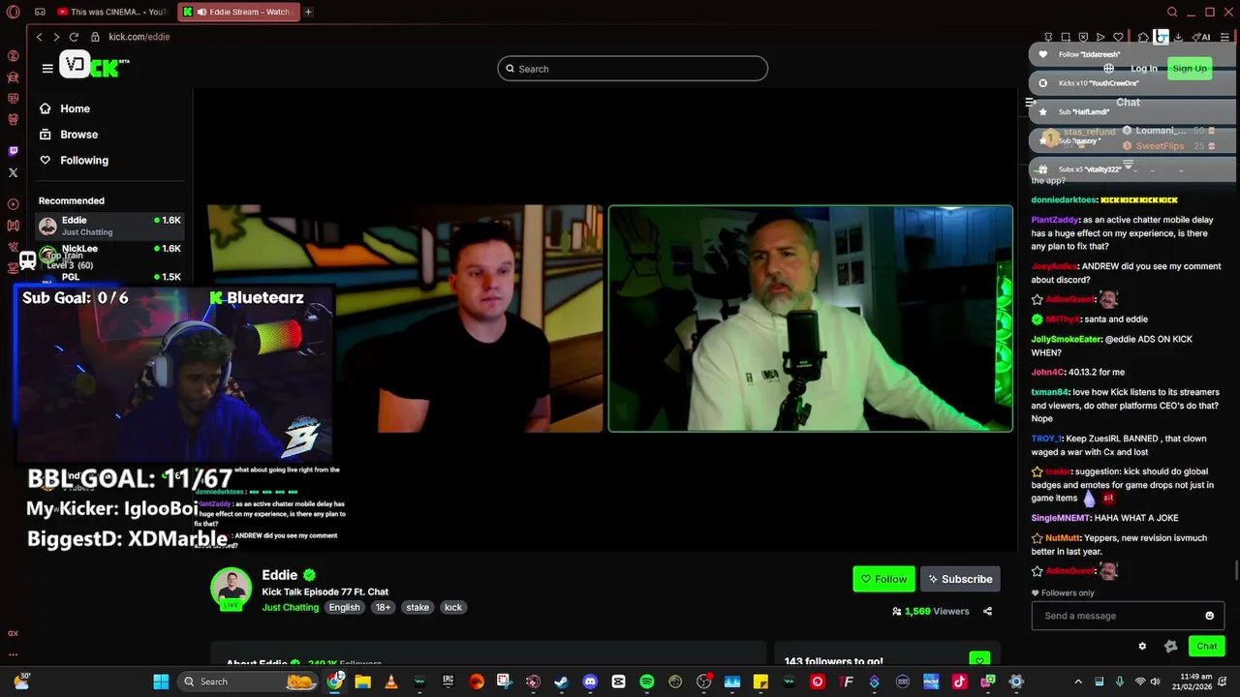This screenshot has height=697, width=1240.
Task: Open Following in Kick sidebar
Action: [73, 161]
